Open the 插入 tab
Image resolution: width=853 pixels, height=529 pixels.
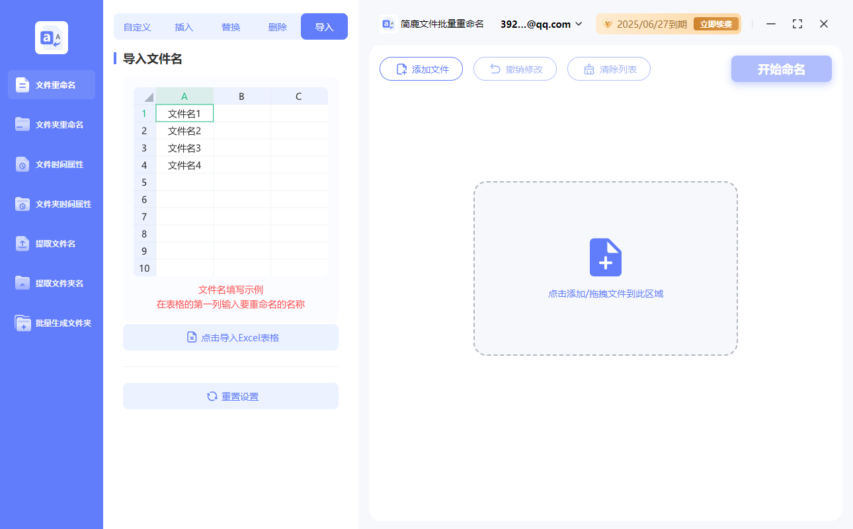pos(183,26)
